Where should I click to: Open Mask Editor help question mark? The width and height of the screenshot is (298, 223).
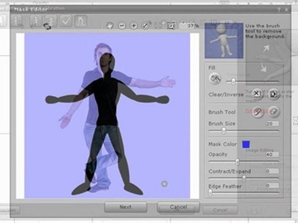coord(279,10)
